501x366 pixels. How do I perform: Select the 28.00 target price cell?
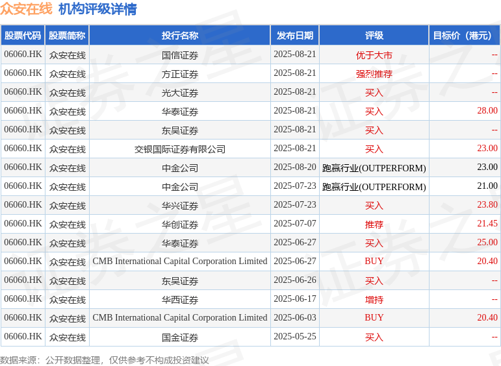487,111
